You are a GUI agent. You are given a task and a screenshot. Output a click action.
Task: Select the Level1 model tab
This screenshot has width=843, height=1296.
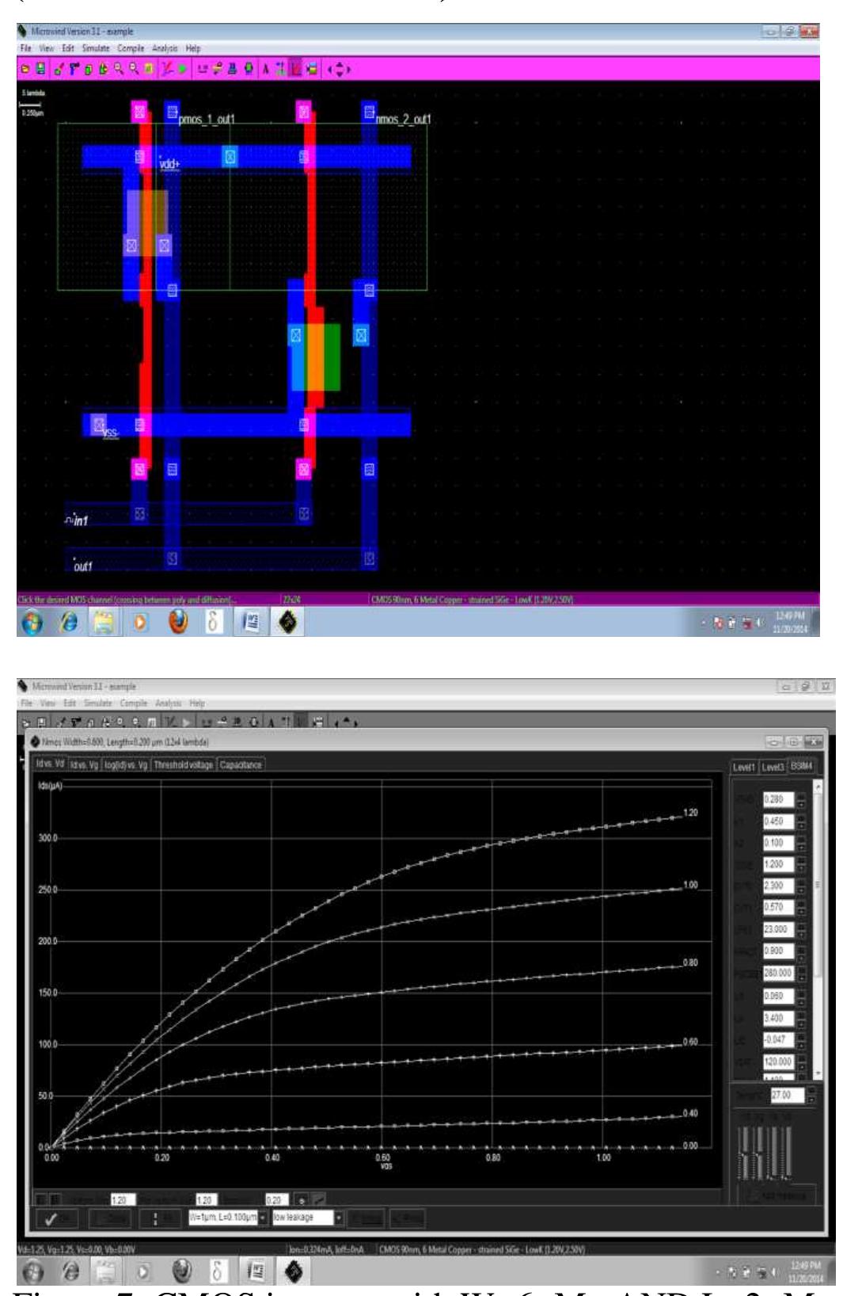tap(744, 766)
